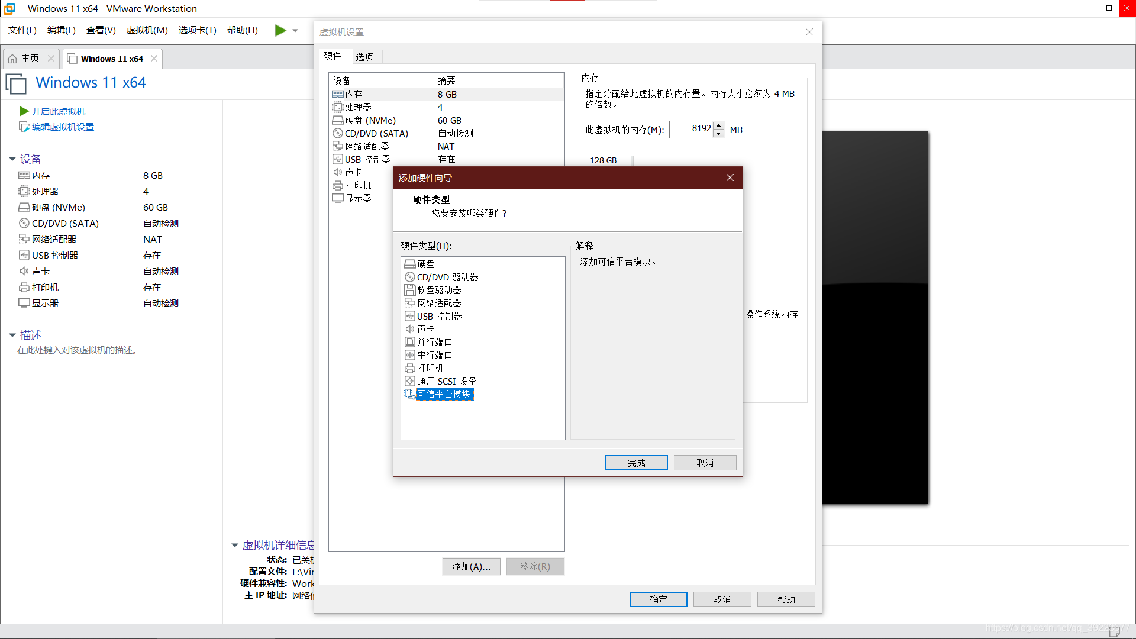Click network adapter icon in settings list
Viewport: 1136px width, 639px height.
pyautogui.click(x=338, y=146)
